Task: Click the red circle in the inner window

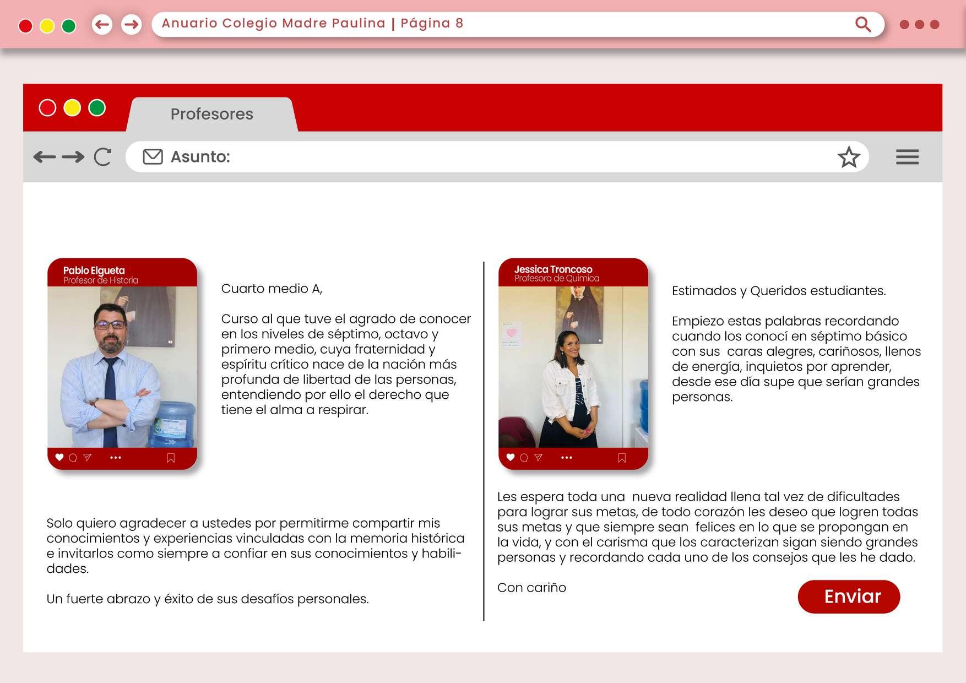Action: 48,108
